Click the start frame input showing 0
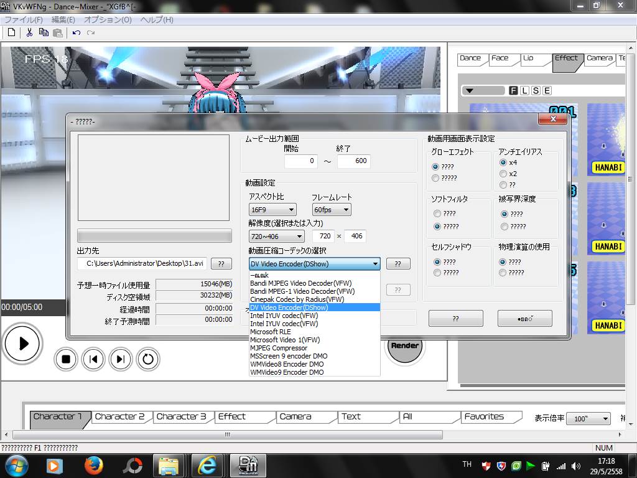This screenshot has width=637, height=478. pyautogui.click(x=300, y=161)
